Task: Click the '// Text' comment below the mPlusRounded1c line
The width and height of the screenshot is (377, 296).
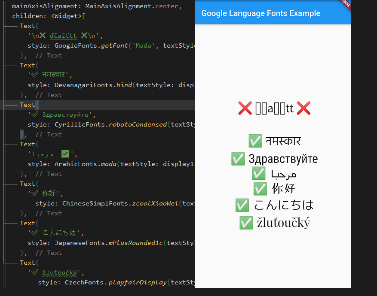Action: [49, 253]
